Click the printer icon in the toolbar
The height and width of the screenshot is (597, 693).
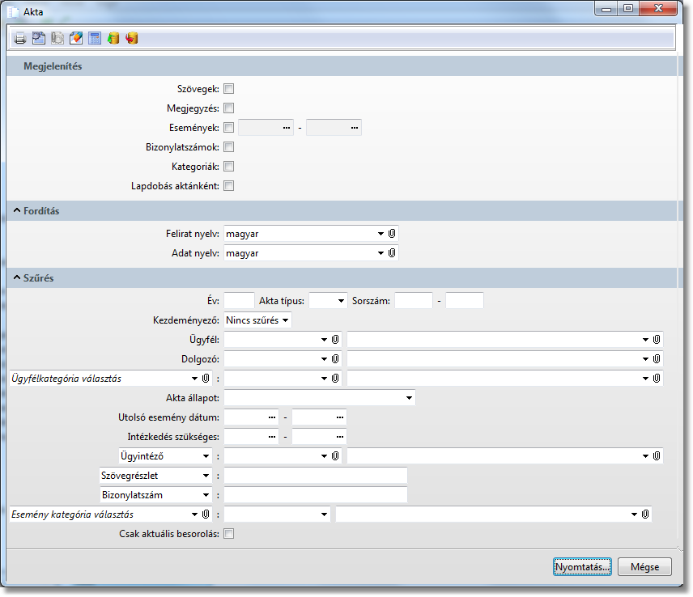[20, 38]
